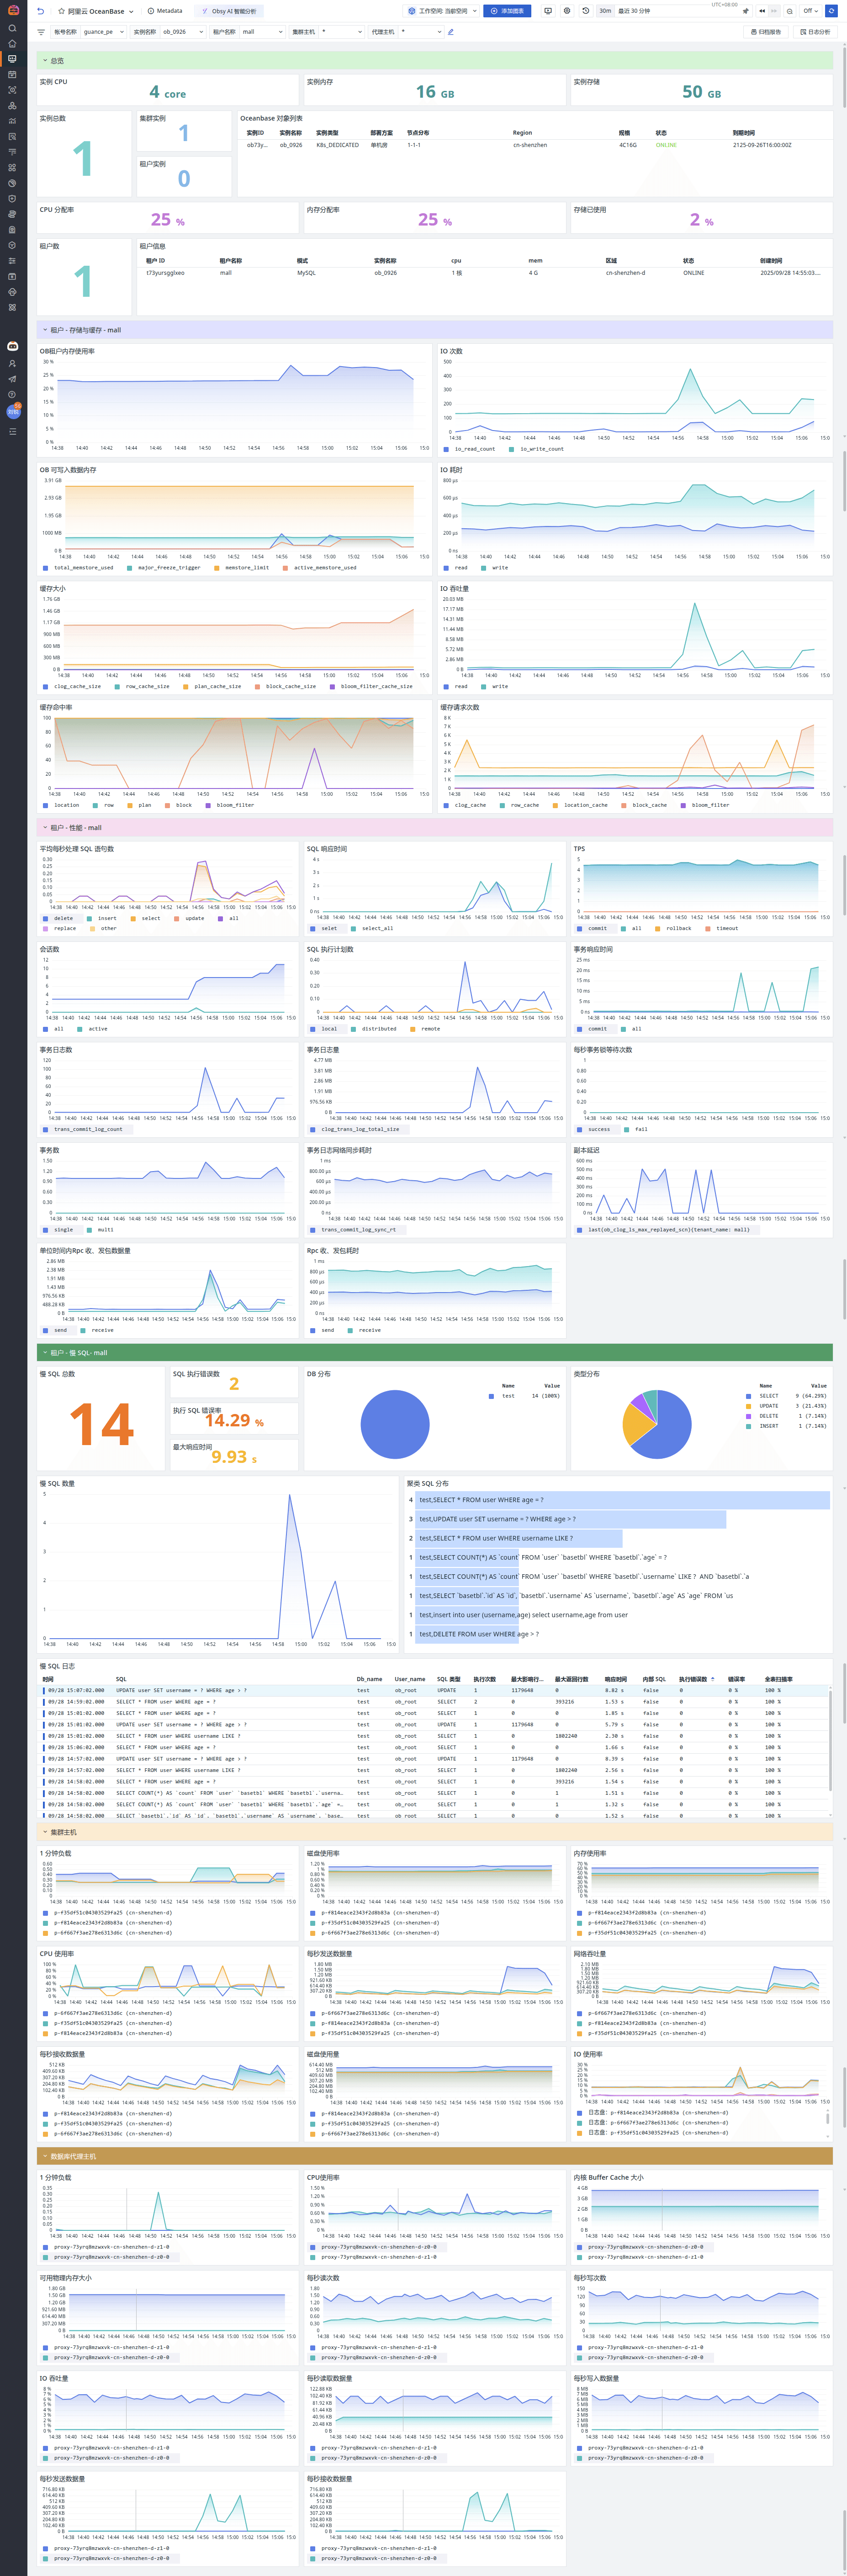Open the Off auto-refresh dropdown
The width and height of the screenshot is (847, 2576).
tap(810, 11)
